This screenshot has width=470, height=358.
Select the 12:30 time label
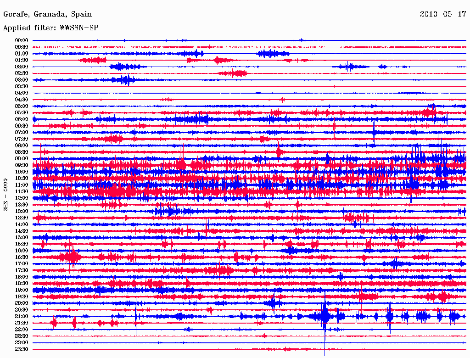(x=21, y=205)
